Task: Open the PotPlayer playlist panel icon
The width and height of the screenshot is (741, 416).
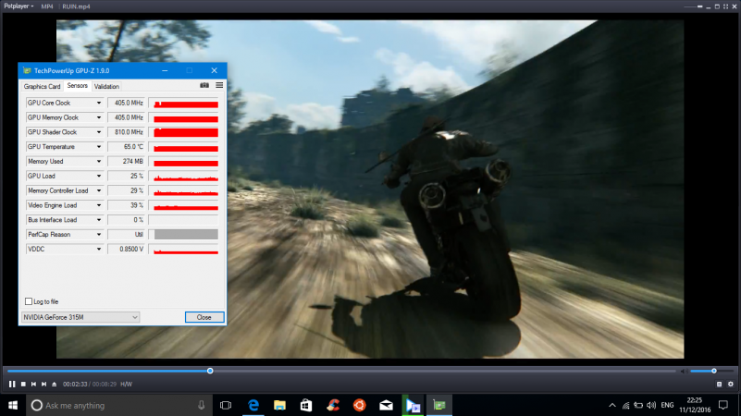Action: (x=720, y=385)
